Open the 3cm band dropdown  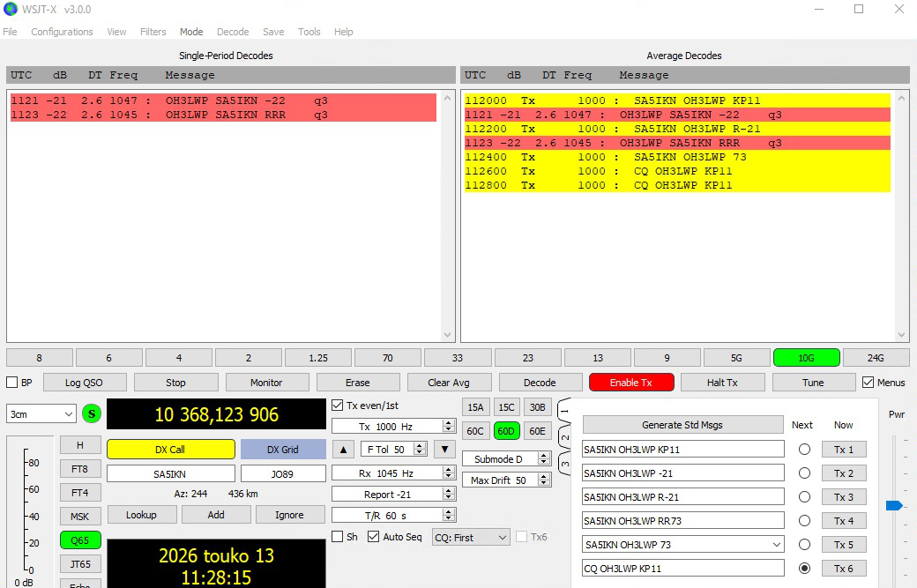click(41, 413)
